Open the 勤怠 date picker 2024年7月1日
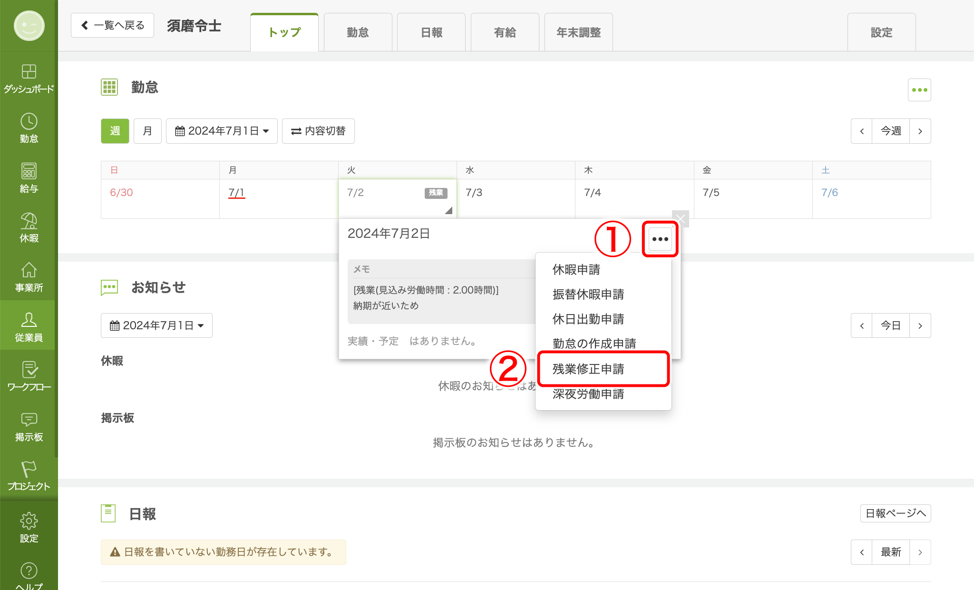The image size is (974, 590). tap(222, 131)
